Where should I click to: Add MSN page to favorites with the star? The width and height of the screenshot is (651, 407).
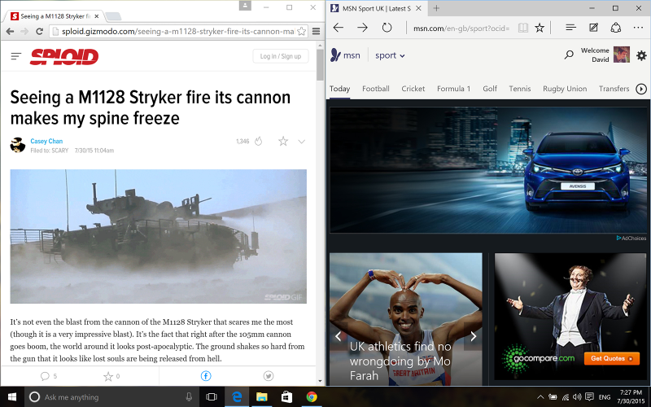[540, 28]
